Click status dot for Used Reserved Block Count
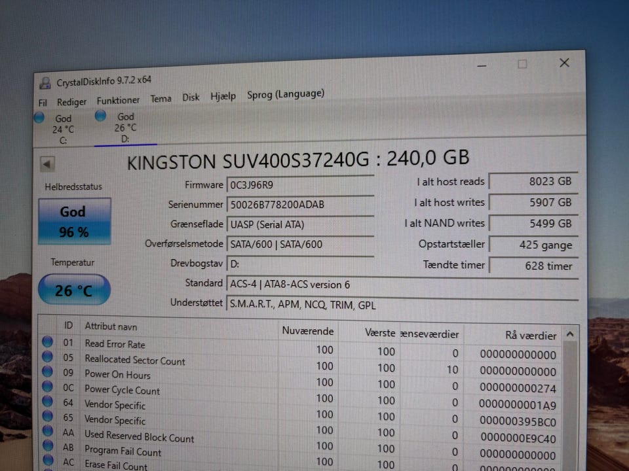Screen dimensions: 629x471 point(48,430)
